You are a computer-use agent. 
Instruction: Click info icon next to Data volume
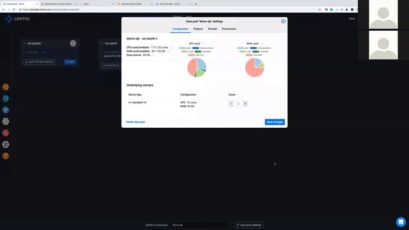point(153,56)
